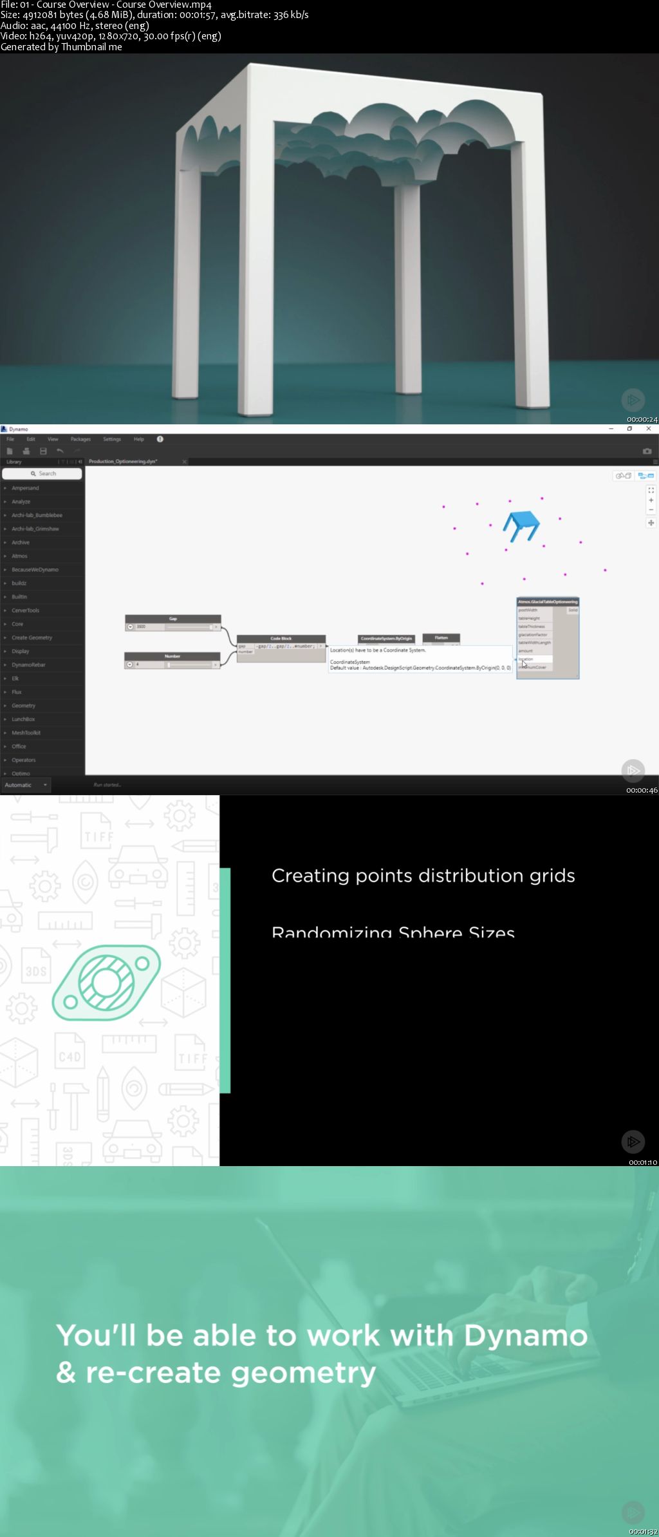Expand the Ampersand library category
This screenshot has width=659, height=1537.
[42, 488]
